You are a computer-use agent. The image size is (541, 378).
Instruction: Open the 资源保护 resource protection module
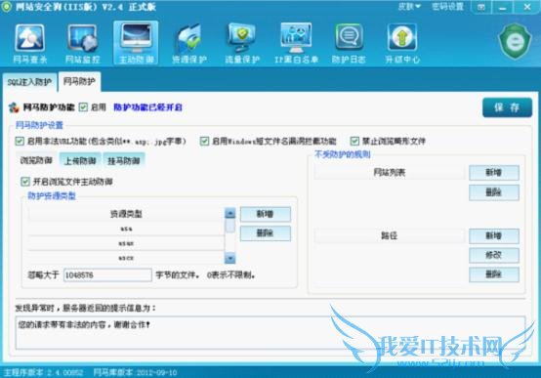[189, 43]
